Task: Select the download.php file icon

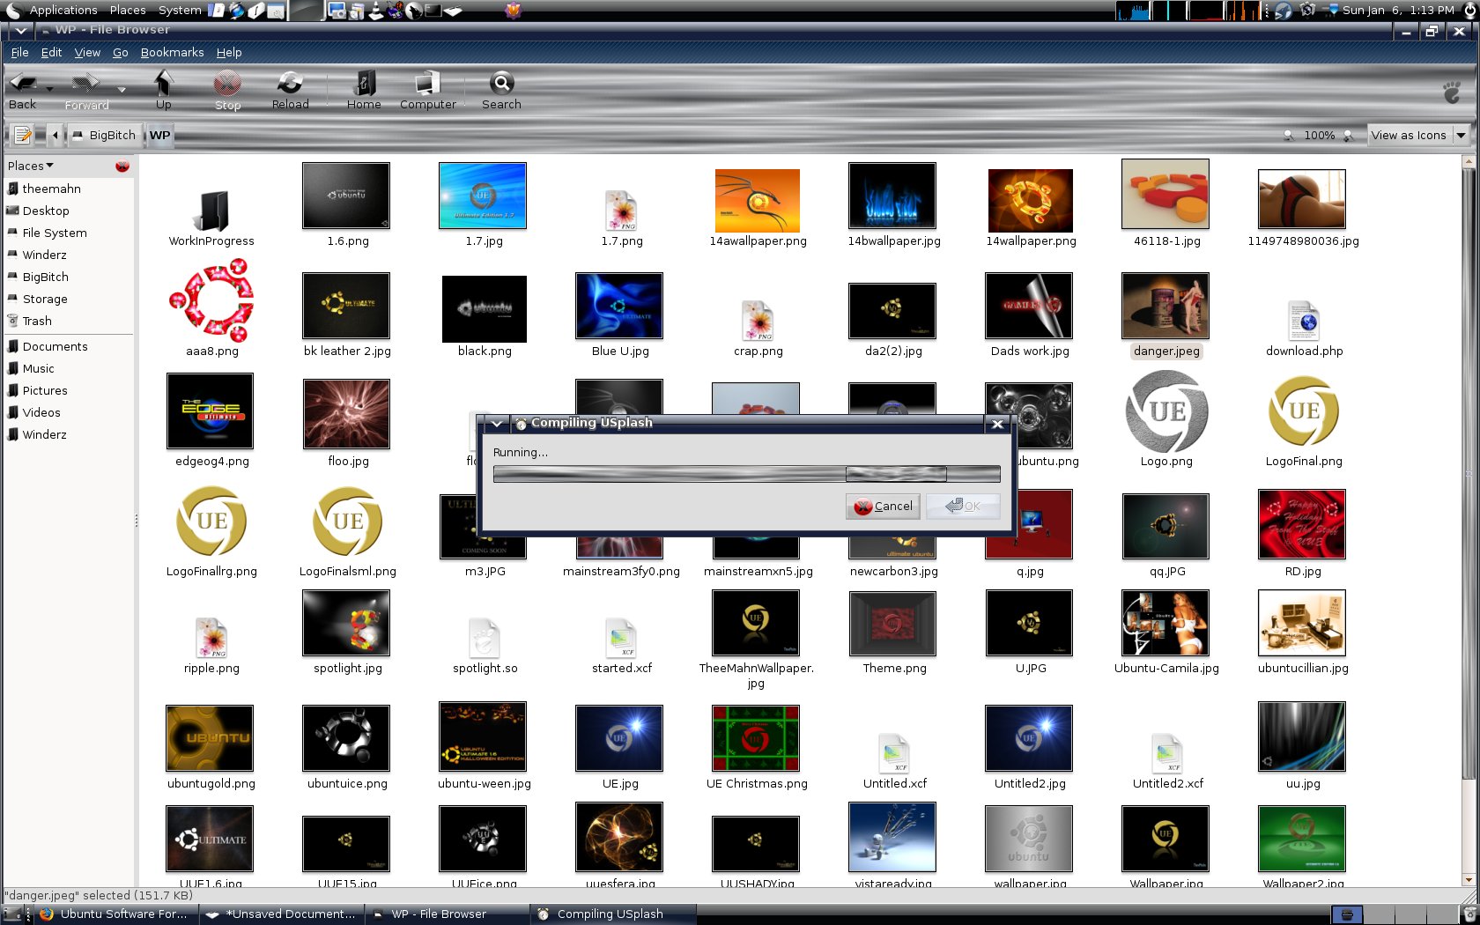Action: (x=1304, y=320)
